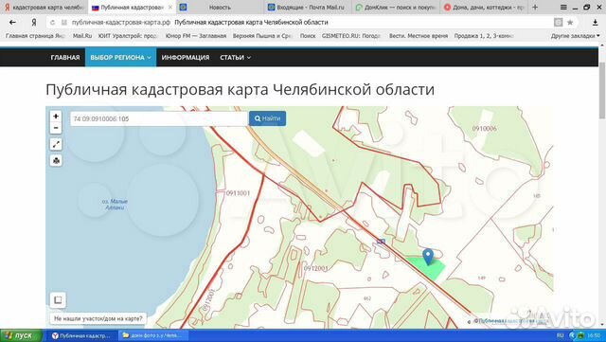Open Yandex browser taskbar item
This screenshot has height=342, width=606.
[81, 335]
